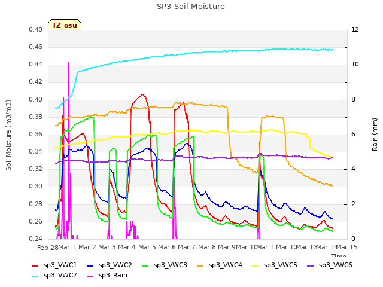Toggle sp3_VWC5 legend entry

coord(275,265)
